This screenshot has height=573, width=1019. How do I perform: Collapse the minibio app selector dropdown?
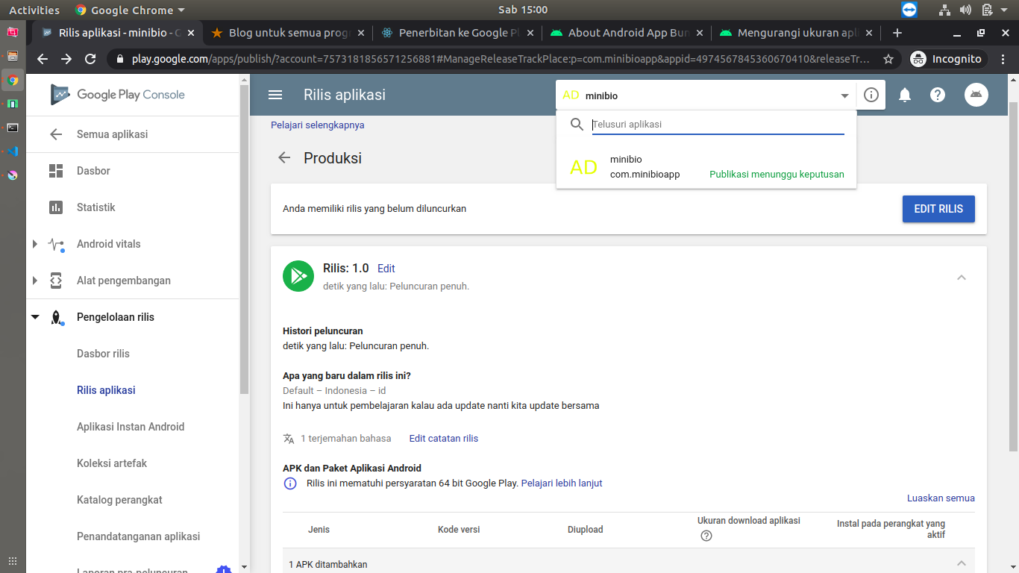(844, 95)
